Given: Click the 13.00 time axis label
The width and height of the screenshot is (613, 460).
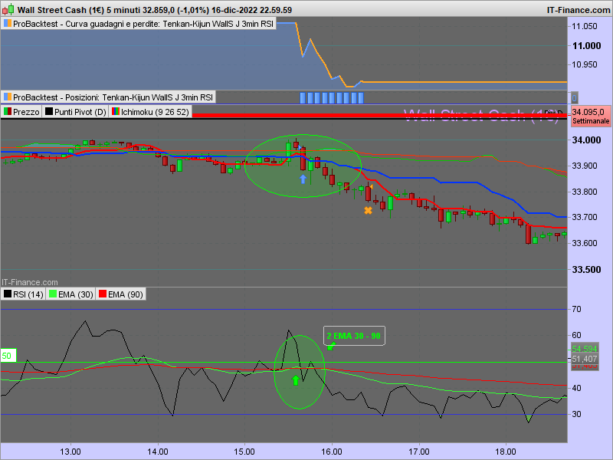Looking at the screenshot, I should (x=70, y=452).
